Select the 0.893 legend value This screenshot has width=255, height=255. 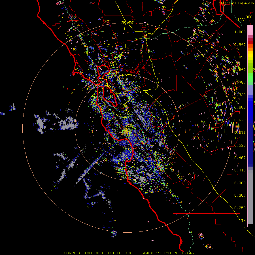[240, 57]
